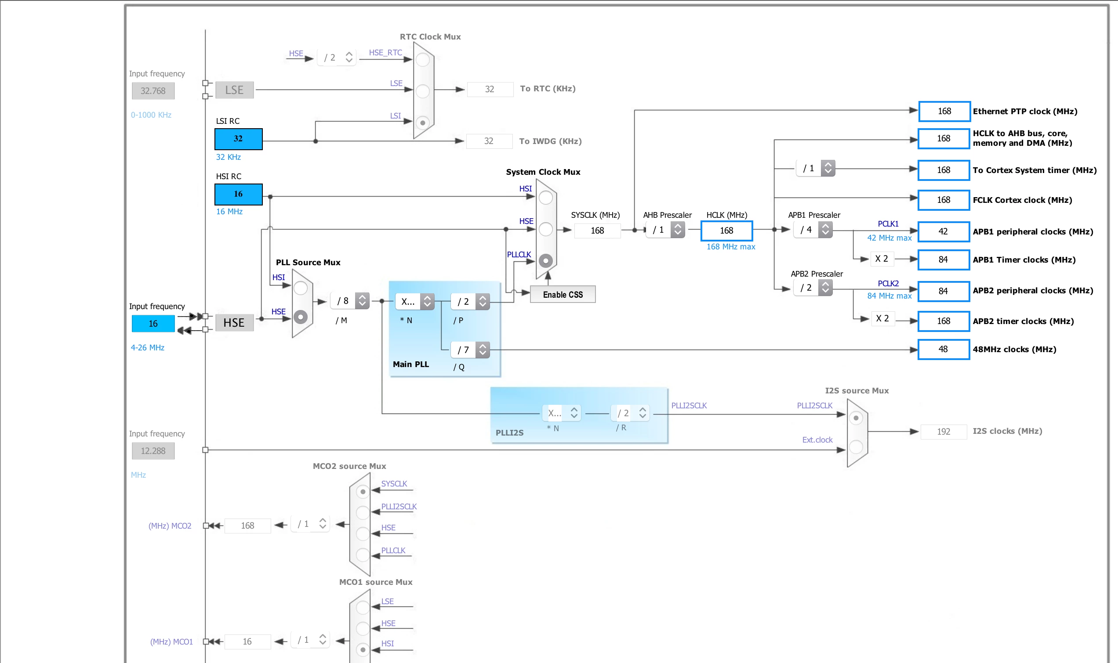Select Ext.clock on I2S source Mux

click(x=856, y=447)
